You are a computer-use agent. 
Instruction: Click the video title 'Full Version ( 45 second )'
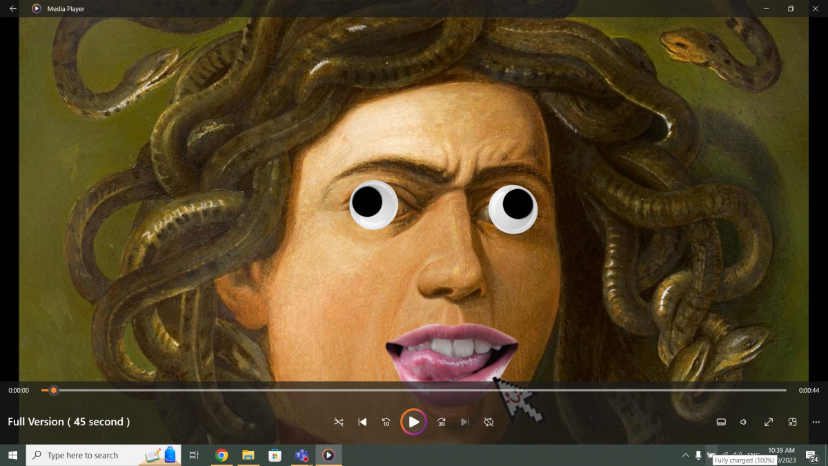pos(69,422)
